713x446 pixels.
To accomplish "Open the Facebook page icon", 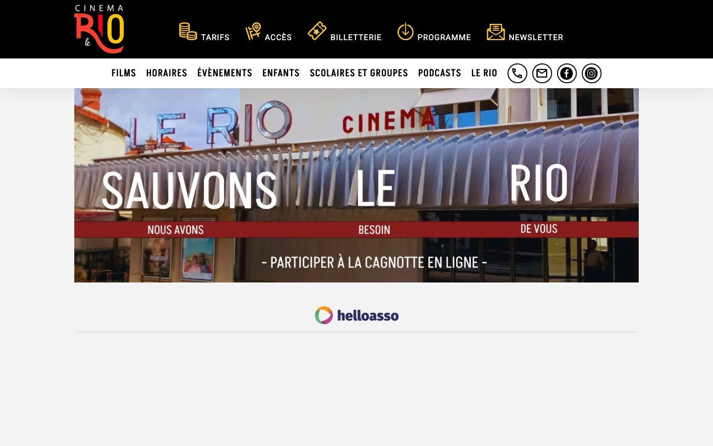I will click(567, 73).
